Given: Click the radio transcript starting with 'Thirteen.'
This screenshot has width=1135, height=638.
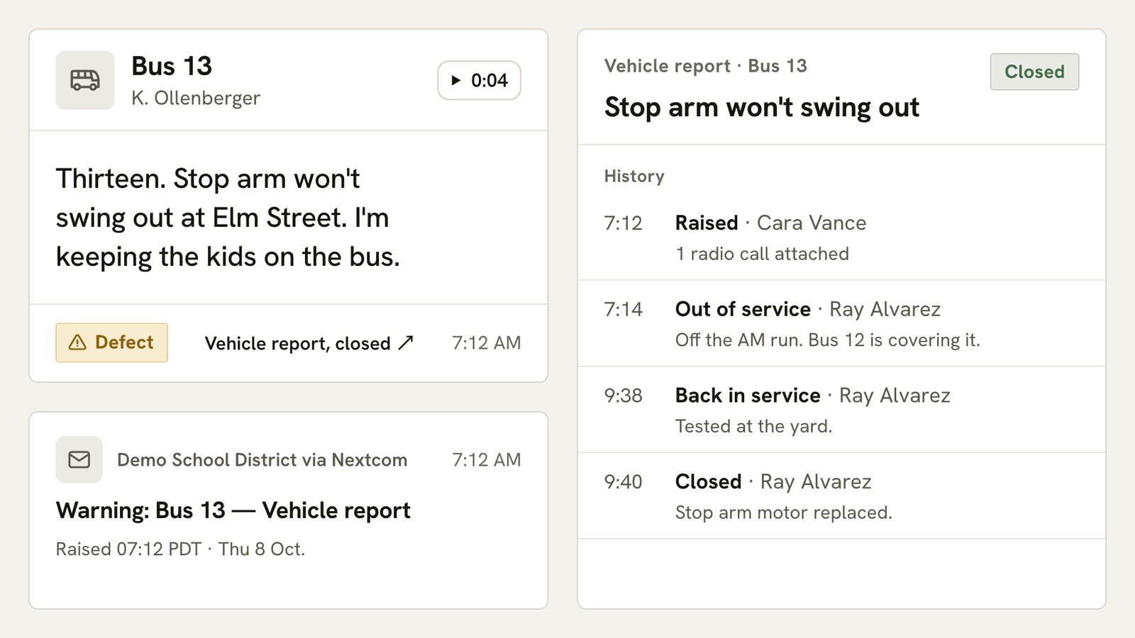Looking at the screenshot, I should 228,218.
